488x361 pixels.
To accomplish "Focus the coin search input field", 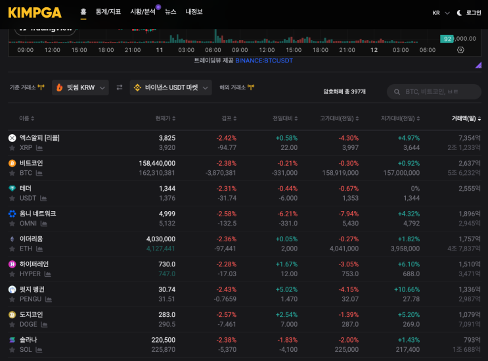I will [x=434, y=91].
